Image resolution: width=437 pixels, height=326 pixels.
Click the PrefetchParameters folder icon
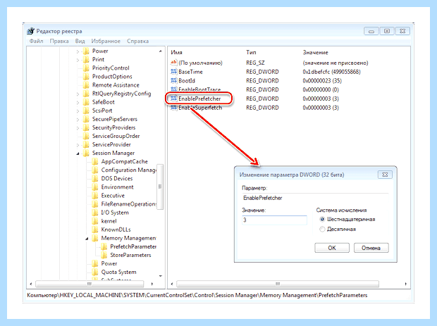104,246
